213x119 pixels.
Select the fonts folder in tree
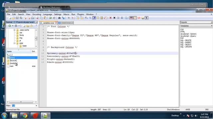coord(21,35)
